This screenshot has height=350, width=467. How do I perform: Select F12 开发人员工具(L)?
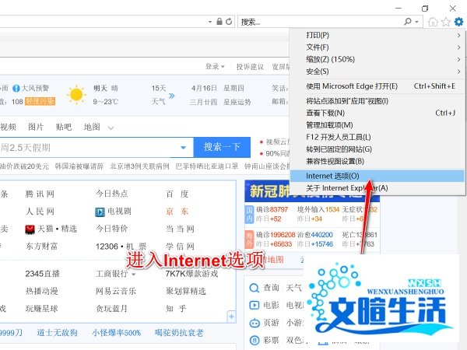(x=377, y=137)
